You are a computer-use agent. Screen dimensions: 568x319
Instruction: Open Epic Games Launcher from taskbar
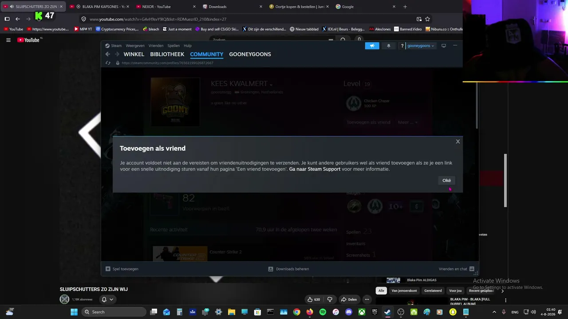click(375, 312)
